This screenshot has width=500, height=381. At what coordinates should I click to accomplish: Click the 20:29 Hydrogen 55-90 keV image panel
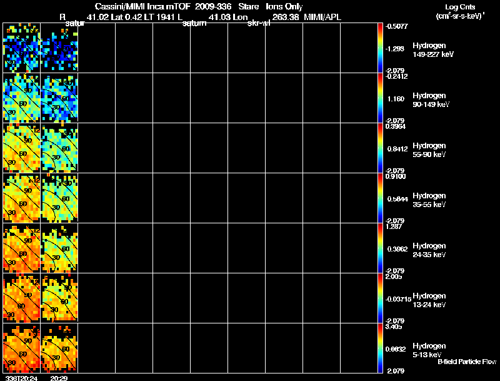(59, 148)
